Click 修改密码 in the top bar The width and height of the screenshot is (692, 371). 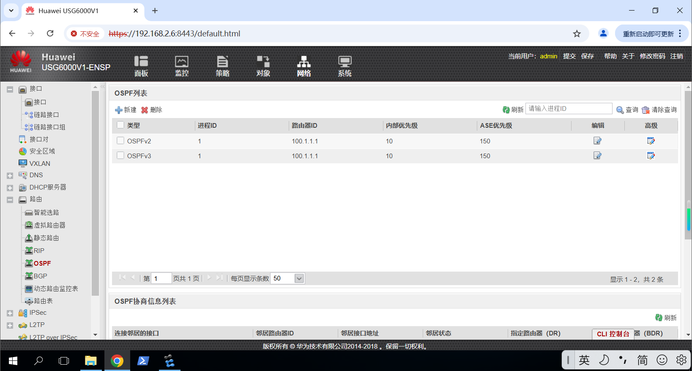click(x=652, y=56)
